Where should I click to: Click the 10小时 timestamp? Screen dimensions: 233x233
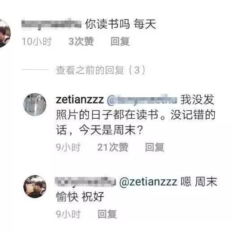[x=37, y=41]
